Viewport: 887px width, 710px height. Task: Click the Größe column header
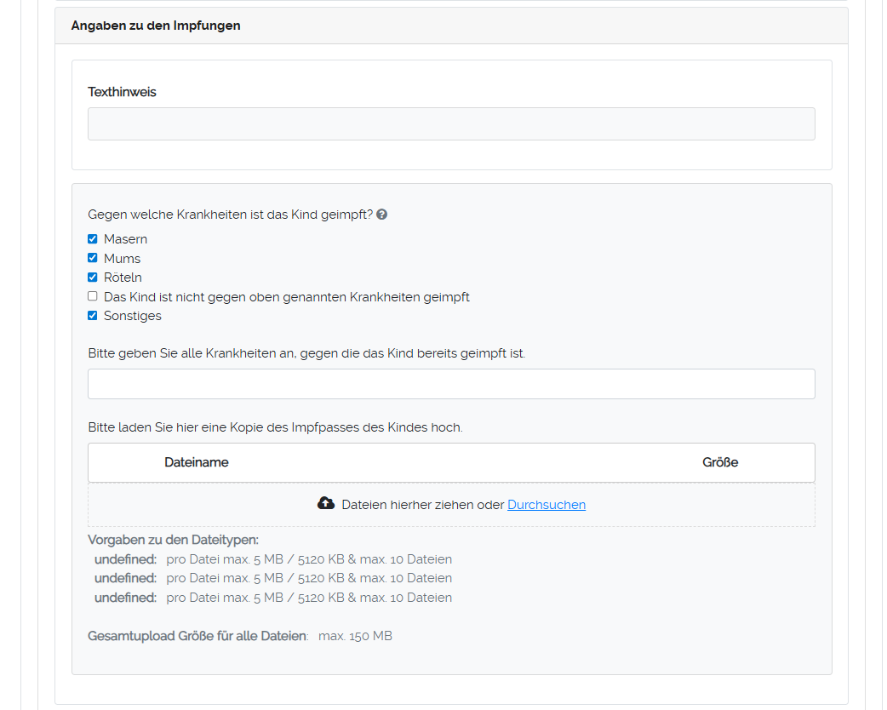tap(719, 462)
